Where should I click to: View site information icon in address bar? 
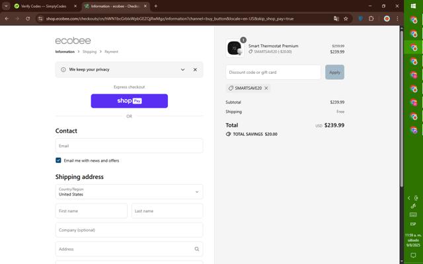pos(40,18)
